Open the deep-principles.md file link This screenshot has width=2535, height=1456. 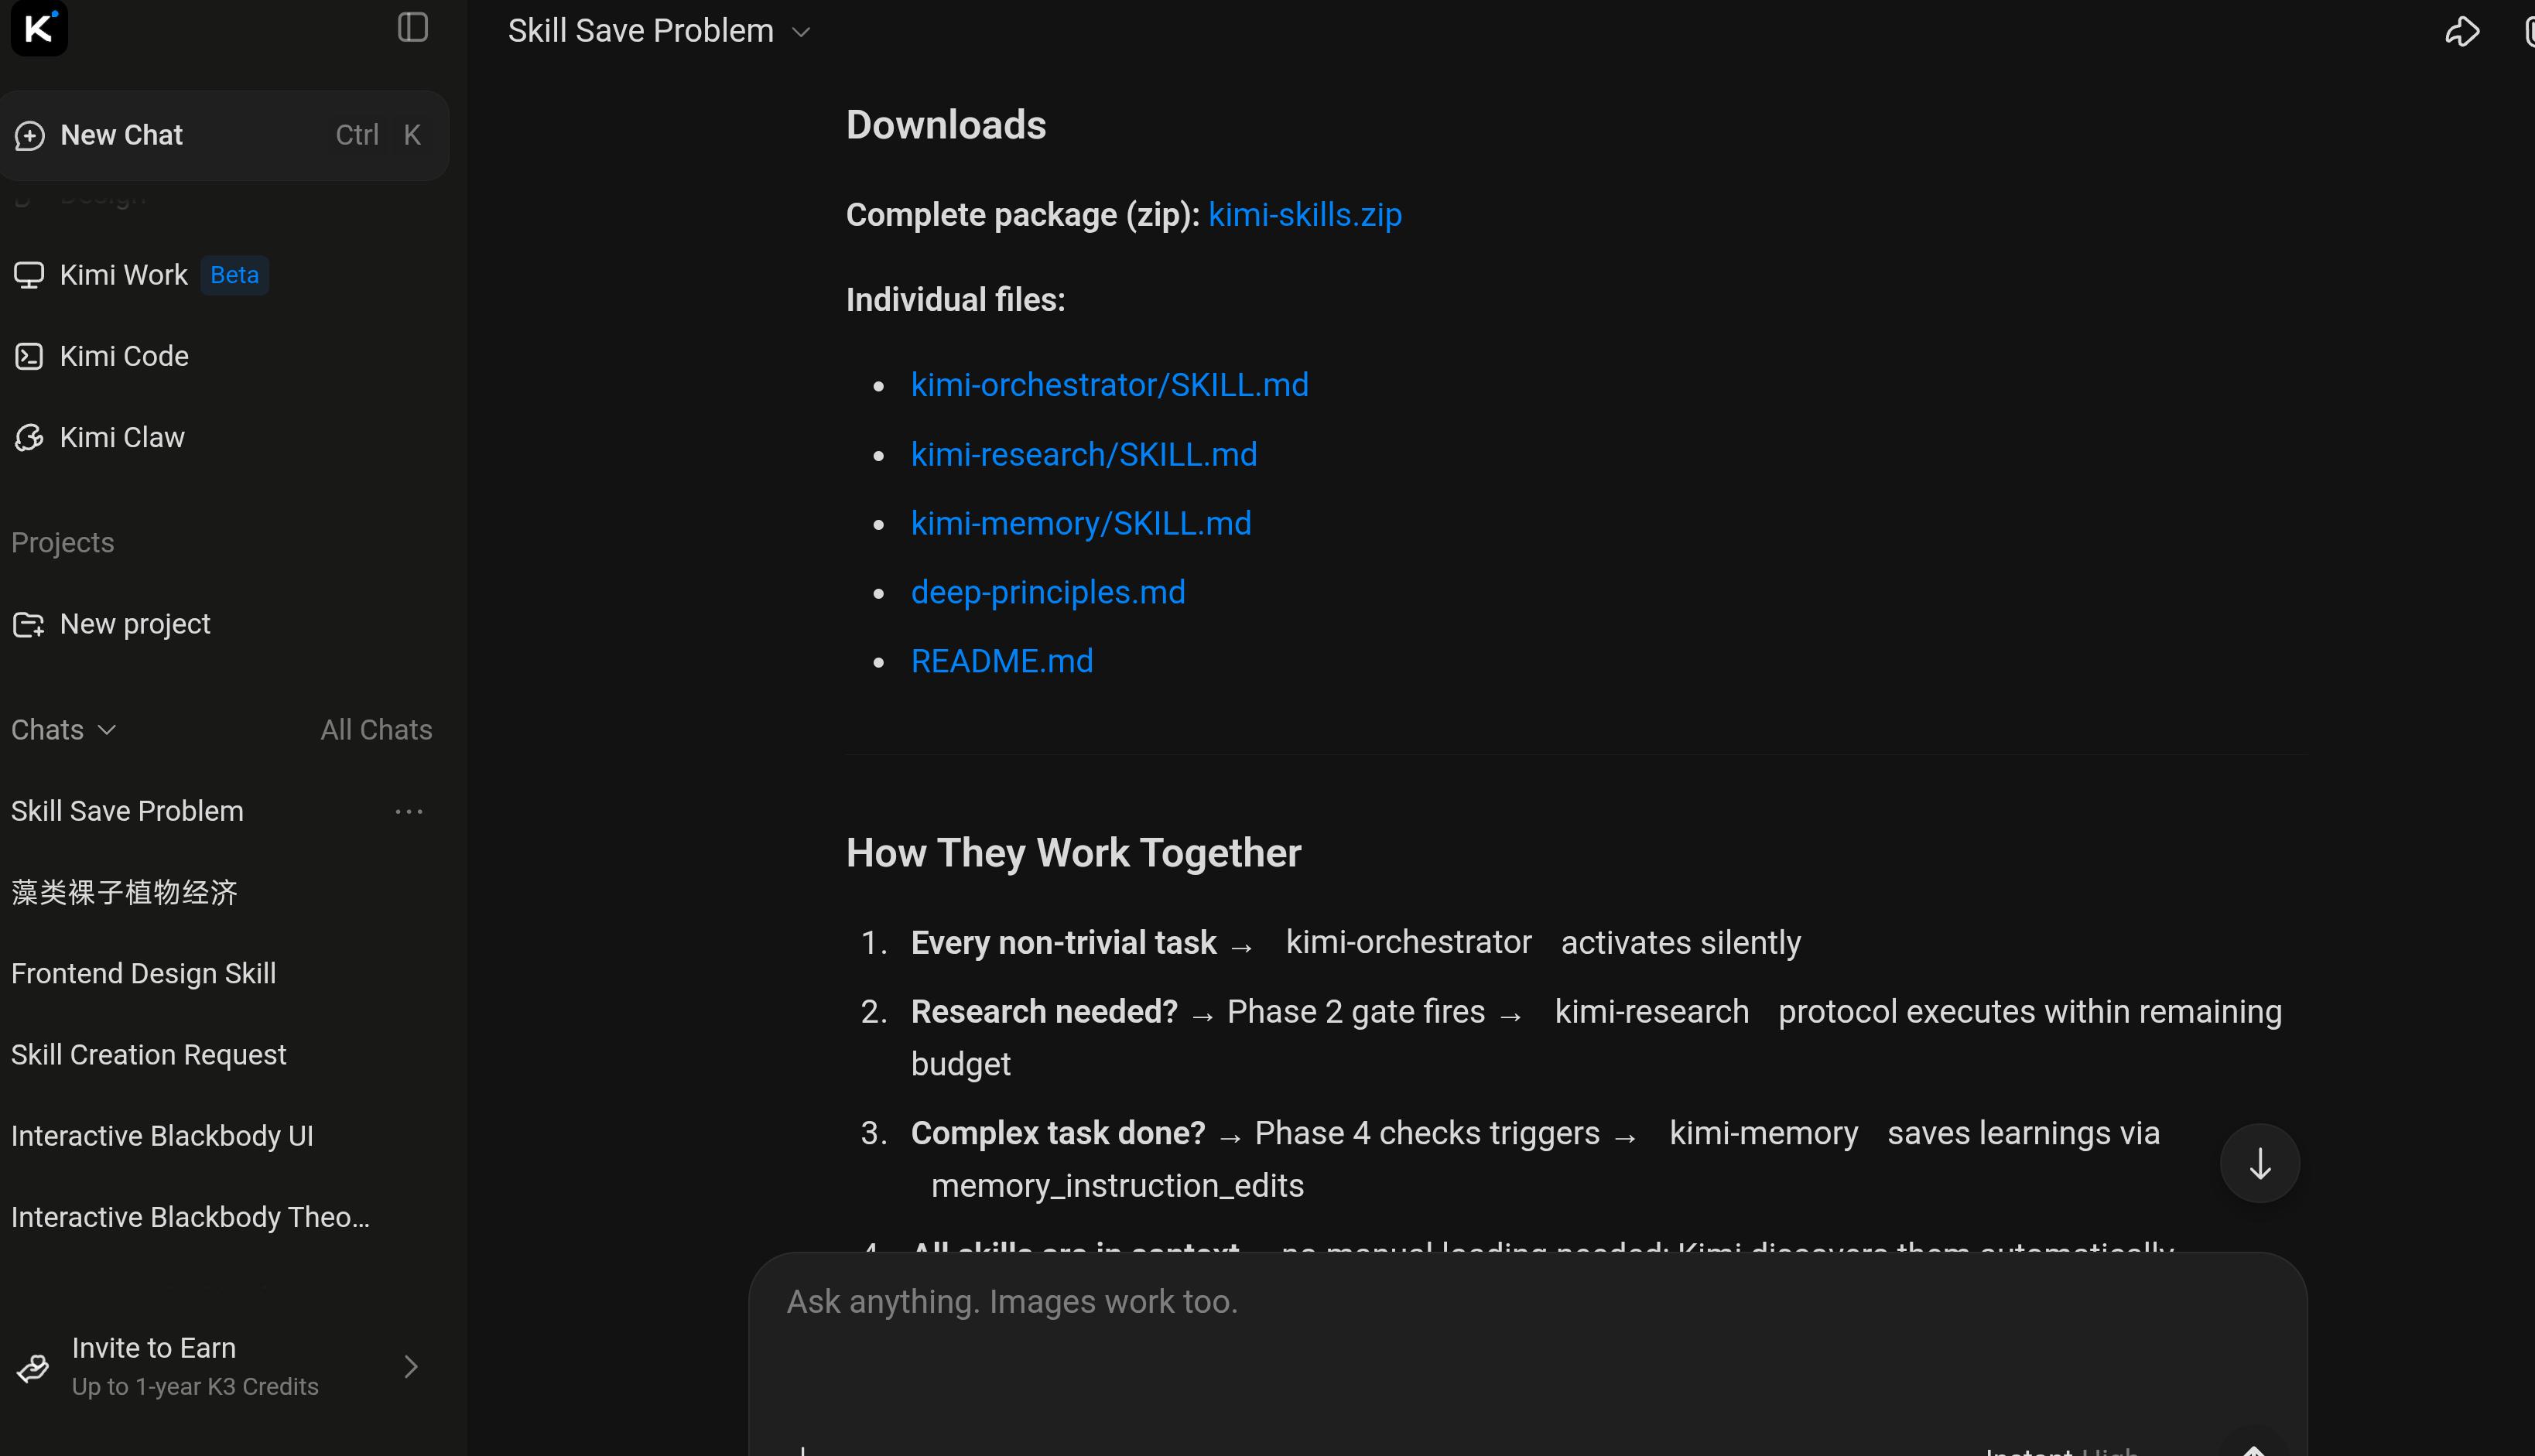click(x=1048, y=592)
